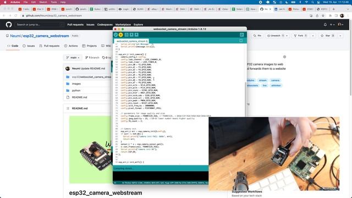Click Wi-Fi icon in menu bar
The height and width of the screenshot is (198, 352).
click(306, 2)
